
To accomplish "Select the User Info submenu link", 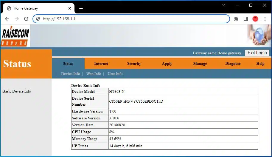I will tap(115, 74).
